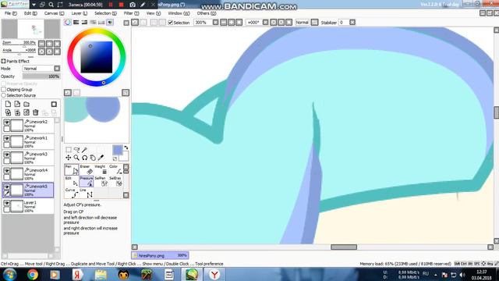Choose the lasso selection tool
499x281 pixels.
[x=76, y=149]
